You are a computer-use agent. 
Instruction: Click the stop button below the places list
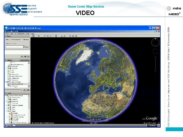click(x=28, y=90)
